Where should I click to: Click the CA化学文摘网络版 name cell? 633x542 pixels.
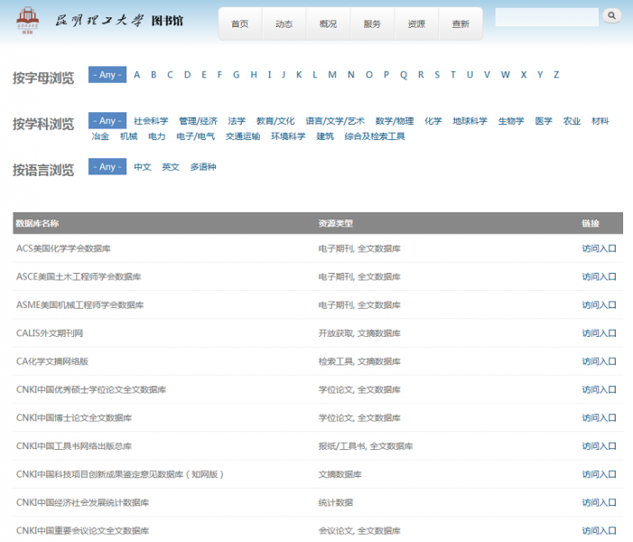click(x=52, y=361)
